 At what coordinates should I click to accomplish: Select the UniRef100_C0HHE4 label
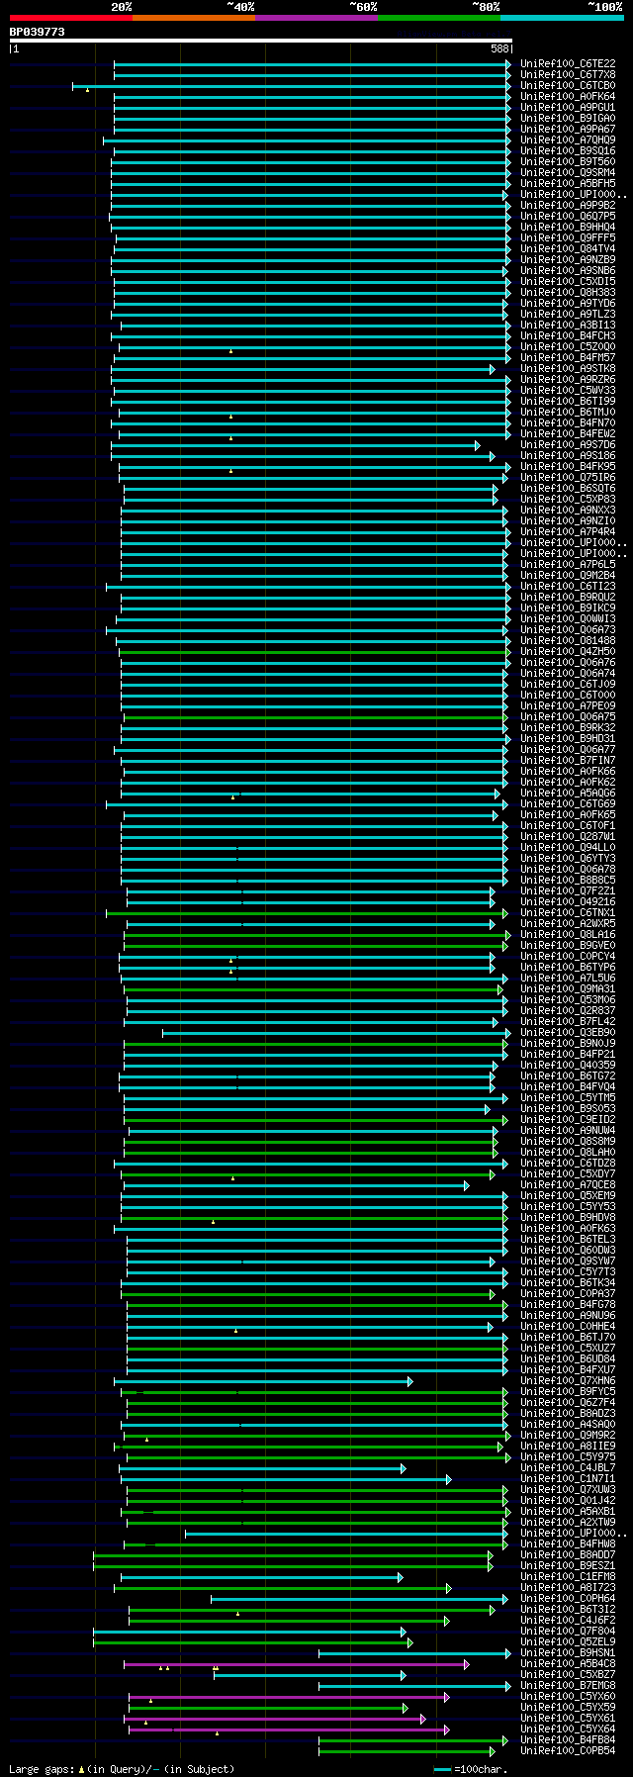pos(568,1326)
